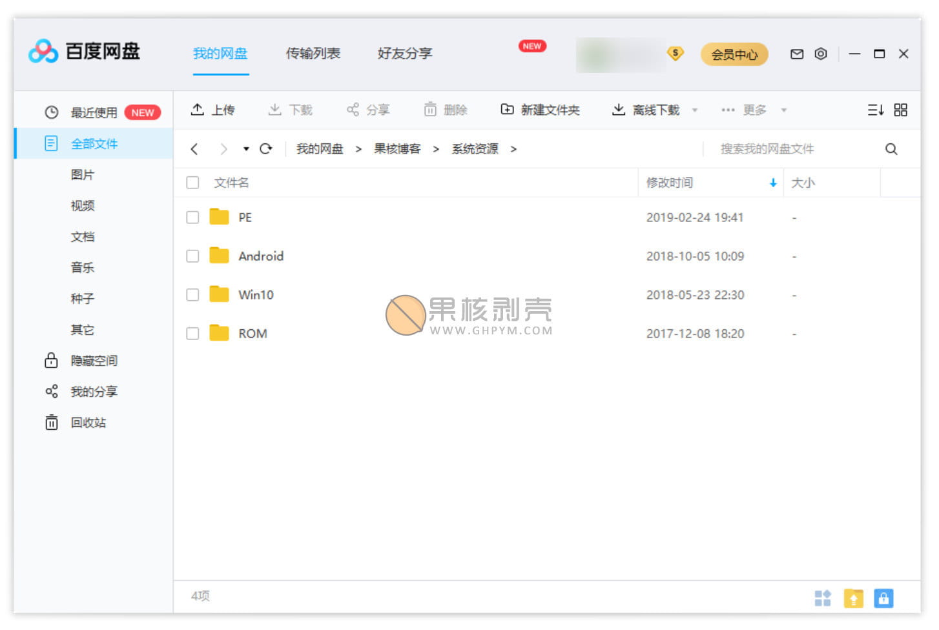Click the 离线下载 offline download icon
939x630 pixels.
[x=619, y=110]
